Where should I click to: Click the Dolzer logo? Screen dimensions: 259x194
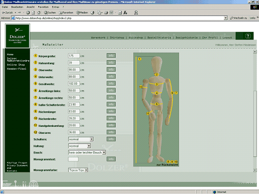pos(18,36)
